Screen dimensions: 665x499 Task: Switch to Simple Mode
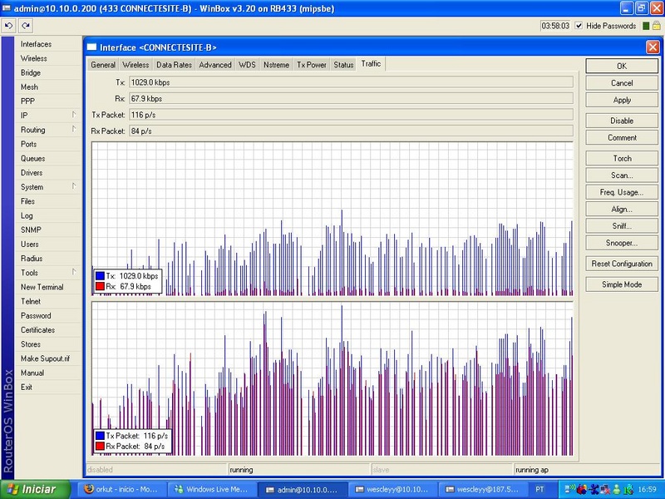622,284
